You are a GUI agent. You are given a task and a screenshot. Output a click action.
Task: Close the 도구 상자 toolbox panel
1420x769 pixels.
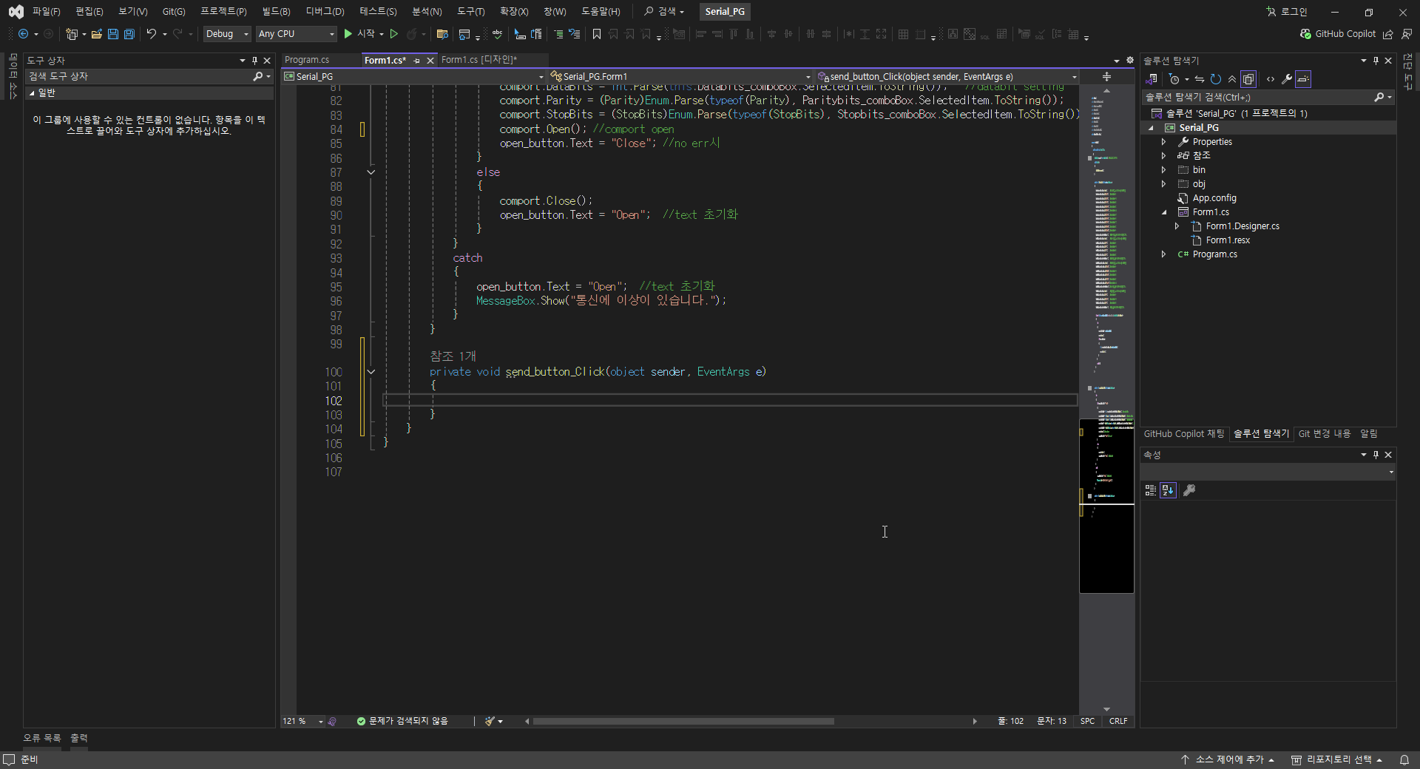[x=267, y=61]
